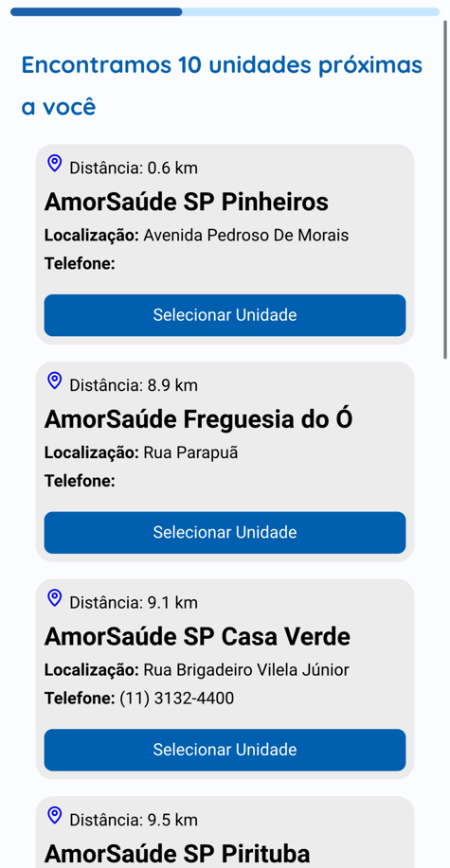Viewport: 450px width, 868px height.
Task: Click the progress bar at the top
Action: coord(225,11)
